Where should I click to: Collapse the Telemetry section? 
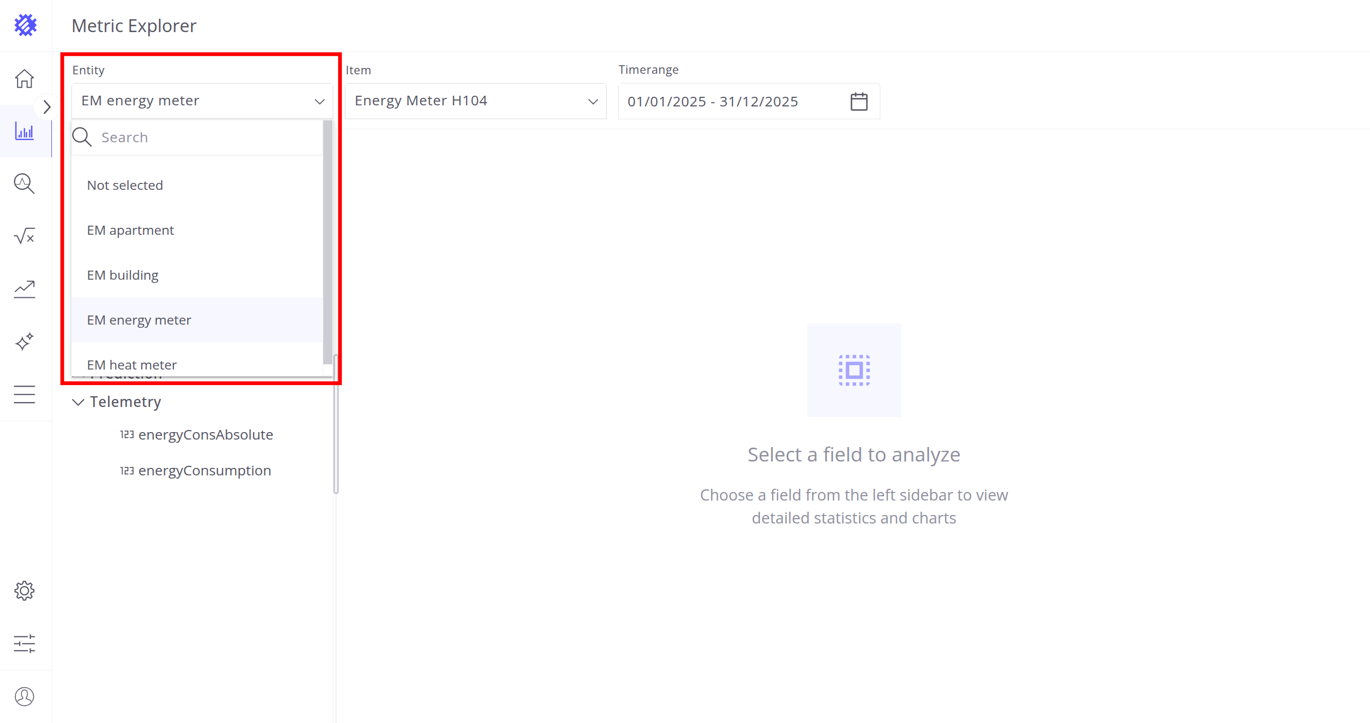click(x=78, y=402)
